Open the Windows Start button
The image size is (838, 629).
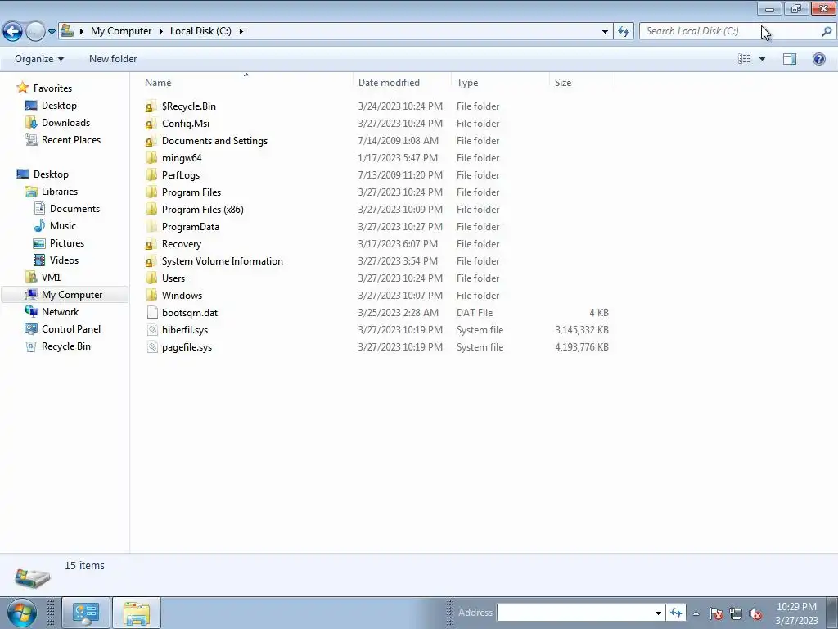(x=22, y=613)
